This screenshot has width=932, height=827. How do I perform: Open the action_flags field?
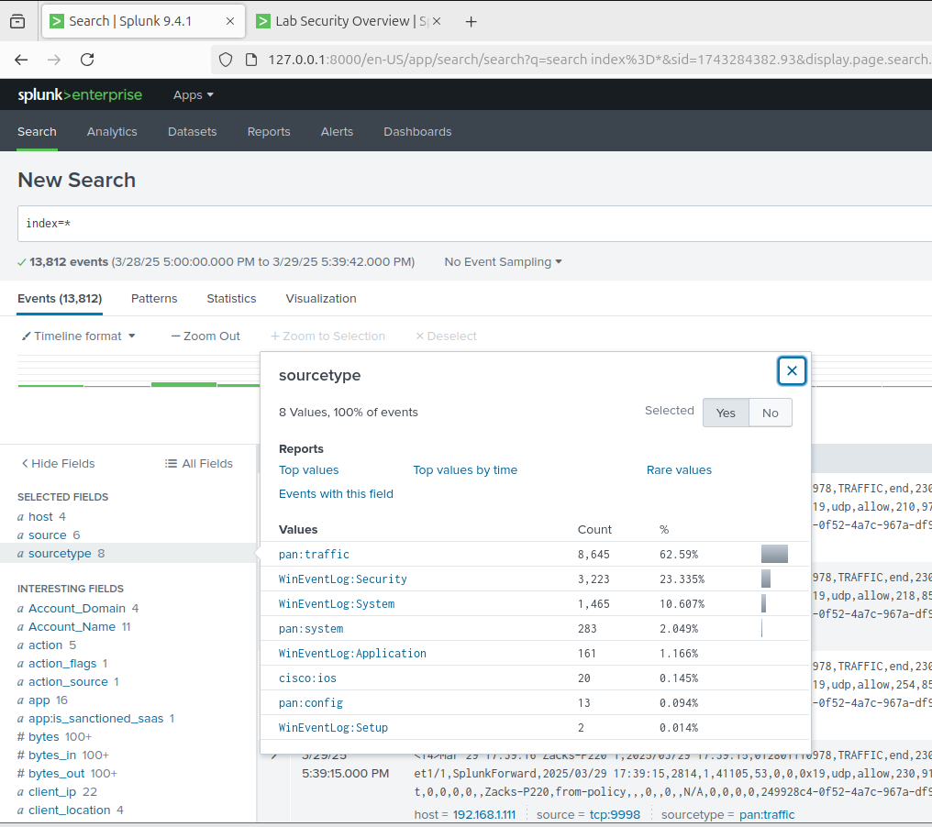coord(61,664)
